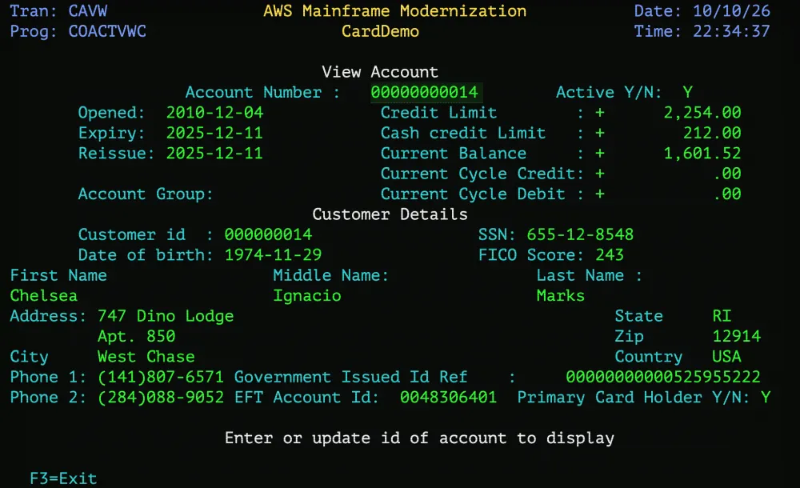The width and height of the screenshot is (800, 488).
Task: Click the Cash credit Limit amount 212.00
Action: click(712, 133)
